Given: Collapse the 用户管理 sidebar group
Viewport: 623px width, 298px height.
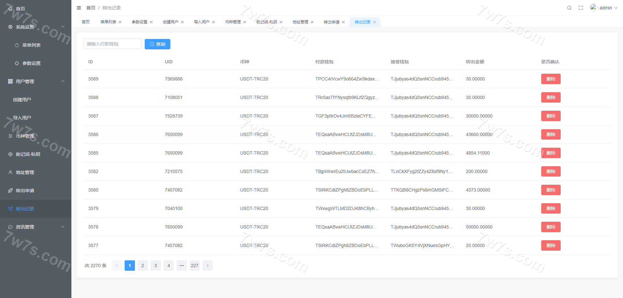Looking at the screenshot, I should (63, 81).
